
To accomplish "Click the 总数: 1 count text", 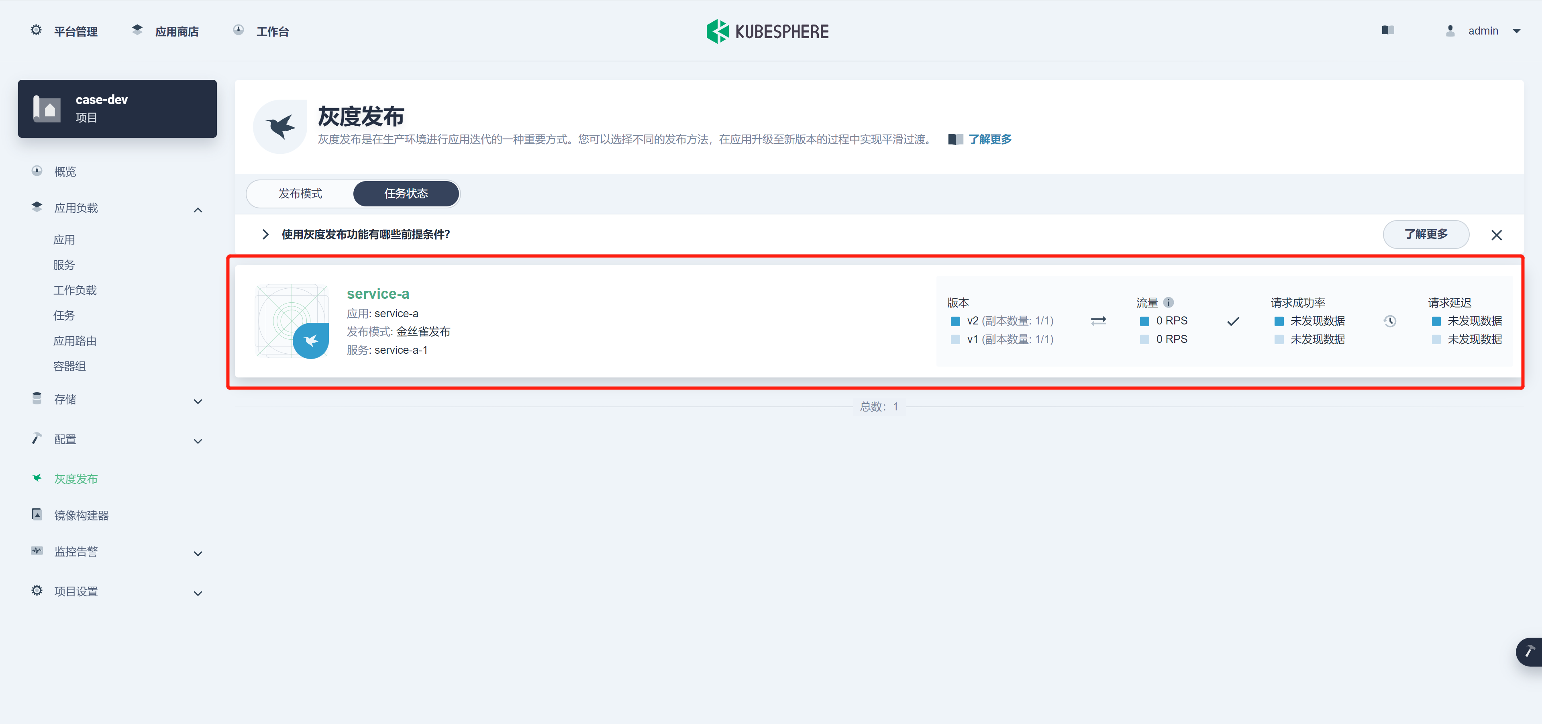I will coord(879,407).
